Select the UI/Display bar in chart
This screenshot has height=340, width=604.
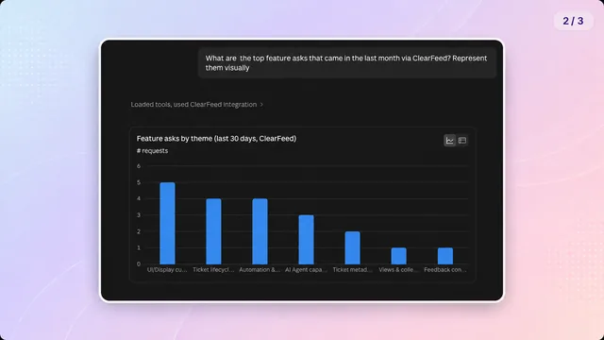[x=167, y=223]
